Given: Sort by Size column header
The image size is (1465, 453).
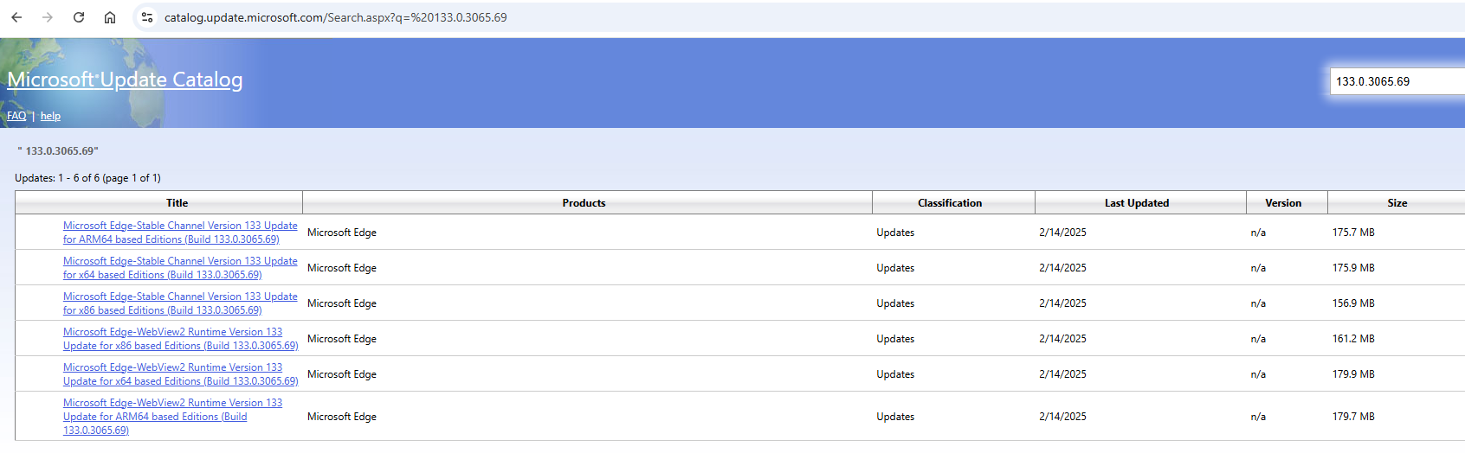Looking at the screenshot, I should (x=1397, y=203).
